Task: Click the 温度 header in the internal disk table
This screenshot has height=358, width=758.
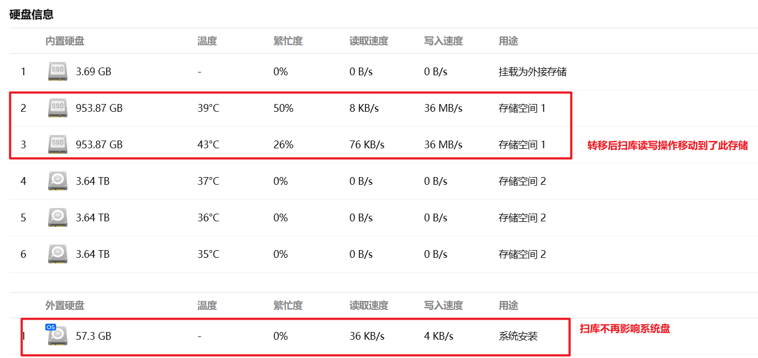Action: 207,41
